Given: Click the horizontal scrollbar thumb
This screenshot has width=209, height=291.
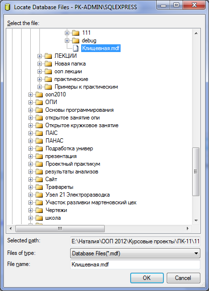Looking at the screenshot, I should coord(60,228).
